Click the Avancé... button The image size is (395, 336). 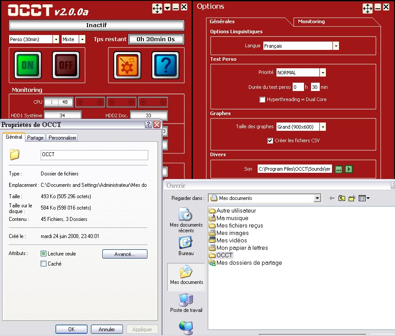(125, 254)
